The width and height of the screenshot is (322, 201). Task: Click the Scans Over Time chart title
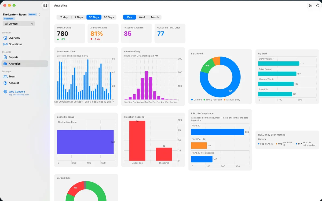click(66, 51)
